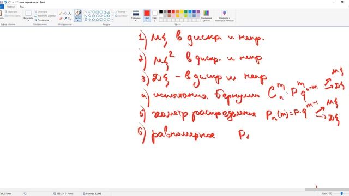Select the Pencil tool
The height and width of the screenshot is (196, 349).
tap(61, 13)
